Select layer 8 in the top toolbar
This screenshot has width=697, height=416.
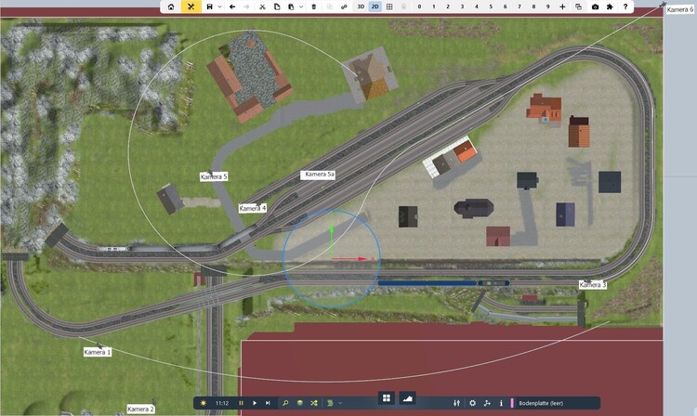(533, 6)
